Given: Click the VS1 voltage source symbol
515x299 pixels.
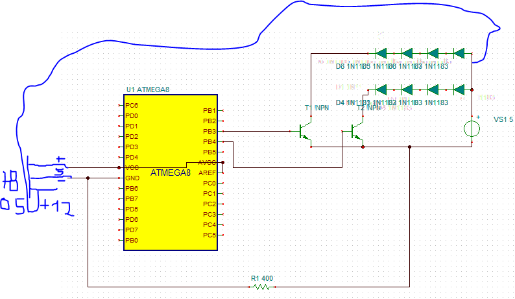Looking at the screenshot, I should (472, 129).
